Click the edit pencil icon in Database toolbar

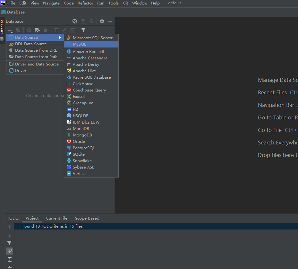pyautogui.click(x=64, y=30)
